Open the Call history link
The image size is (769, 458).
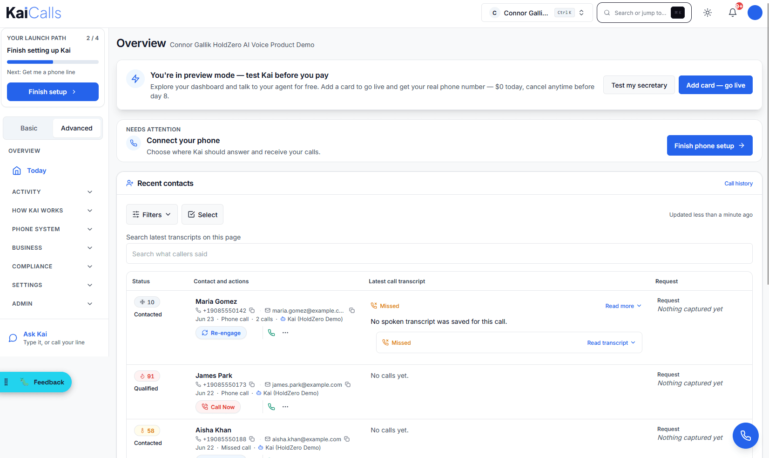738,184
